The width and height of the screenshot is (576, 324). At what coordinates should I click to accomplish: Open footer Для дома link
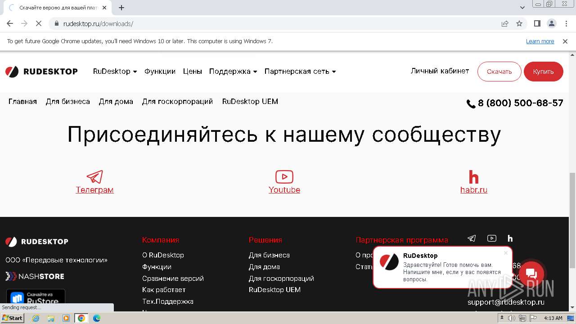click(x=264, y=267)
